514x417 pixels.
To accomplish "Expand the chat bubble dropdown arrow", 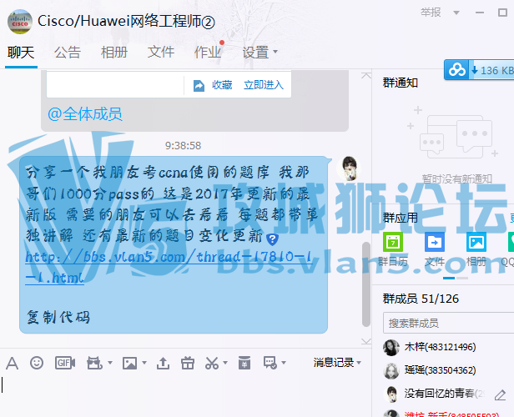I will pyautogui.click(x=284, y=363).
